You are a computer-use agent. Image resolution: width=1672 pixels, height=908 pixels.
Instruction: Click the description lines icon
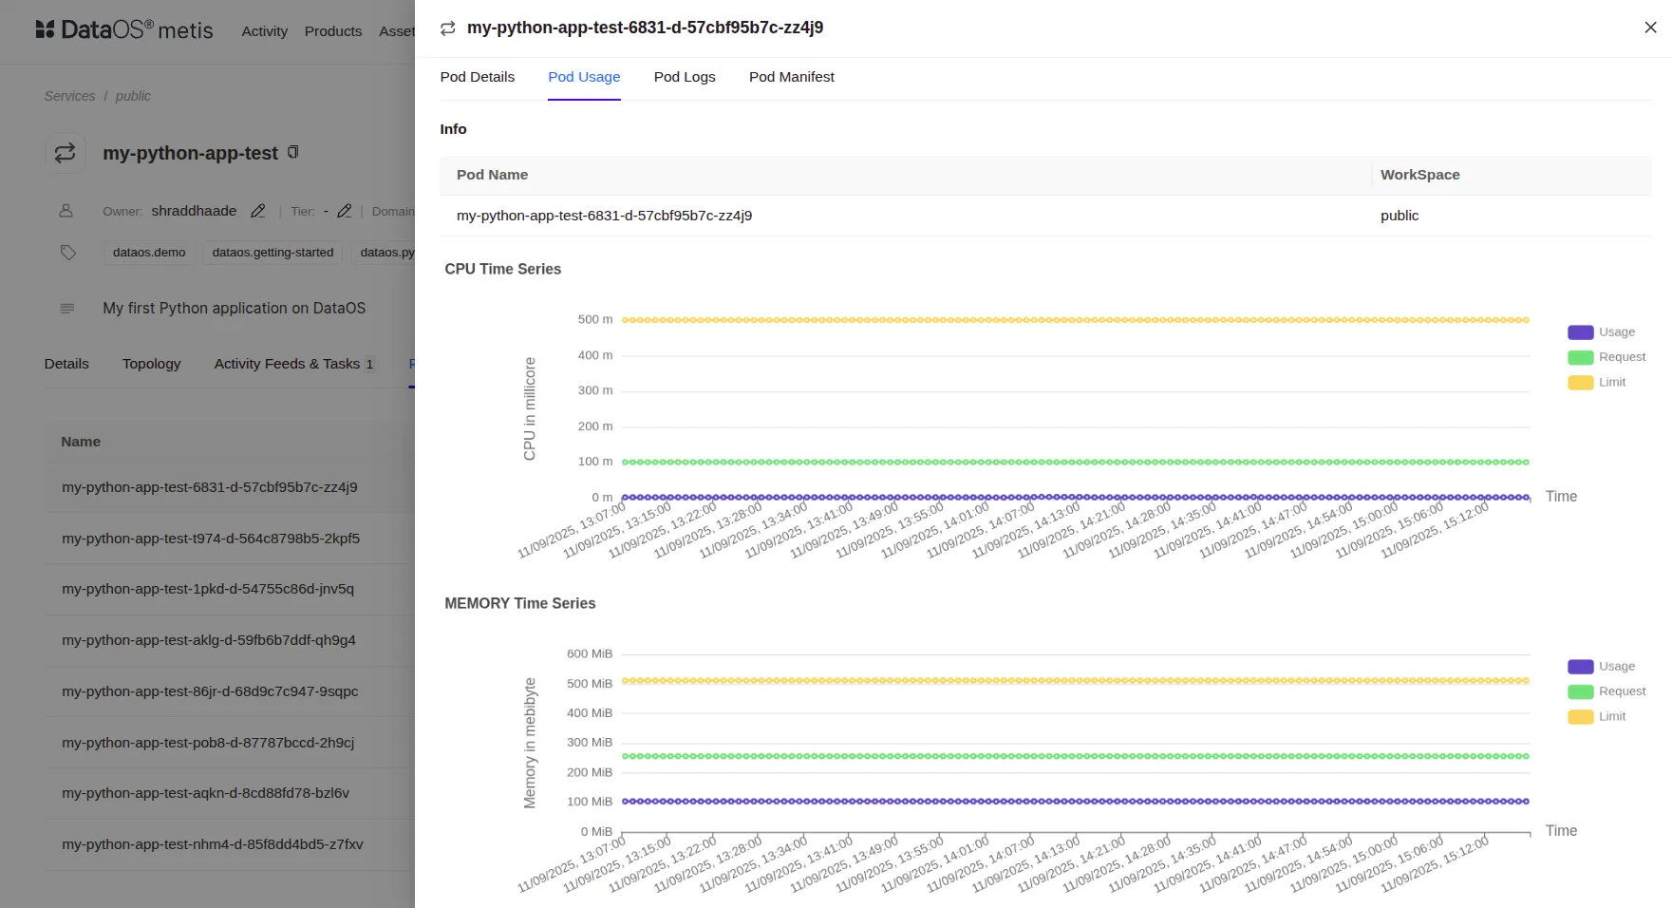coord(67,309)
